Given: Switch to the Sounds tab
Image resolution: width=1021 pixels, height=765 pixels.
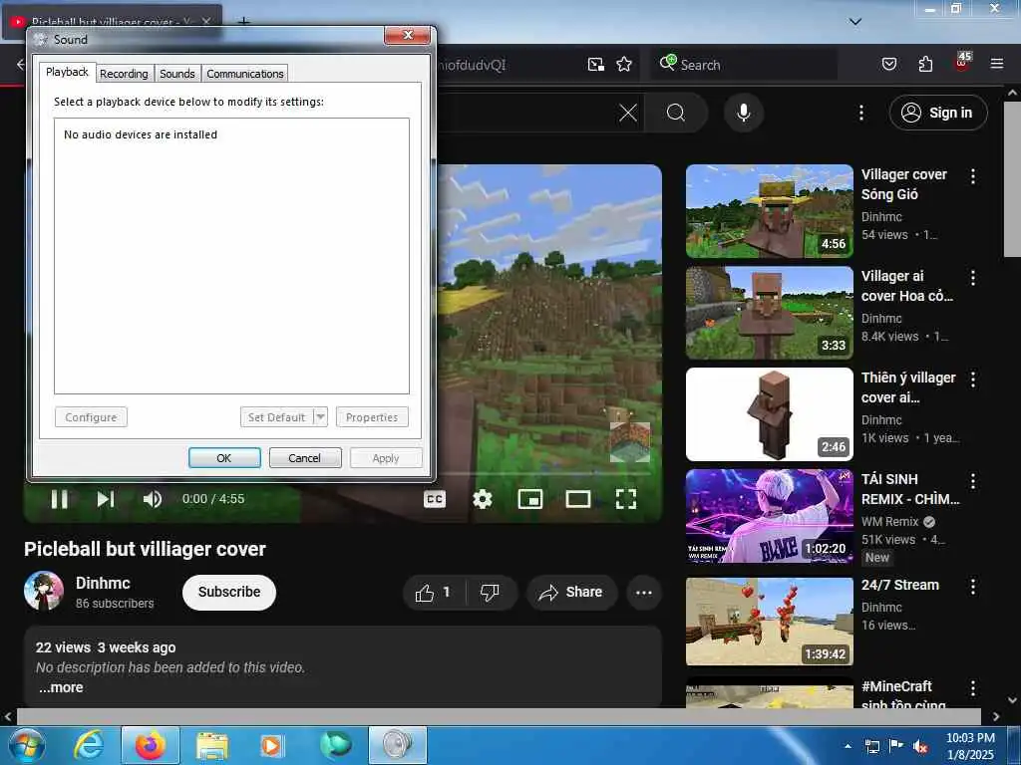Looking at the screenshot, I should tap(177, 74).
